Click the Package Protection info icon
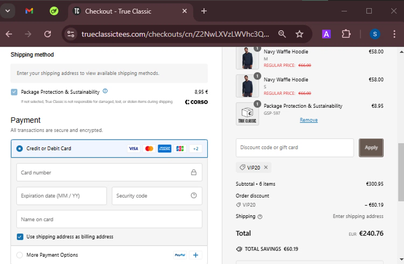The height and width of the screenshot is (264, 404). pyautogui.click(x=105, y=91)
